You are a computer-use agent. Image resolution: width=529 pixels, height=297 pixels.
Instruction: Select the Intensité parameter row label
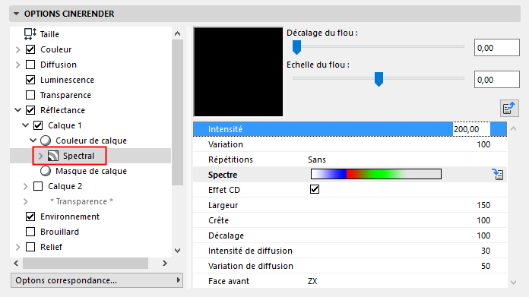pos(226,129)
